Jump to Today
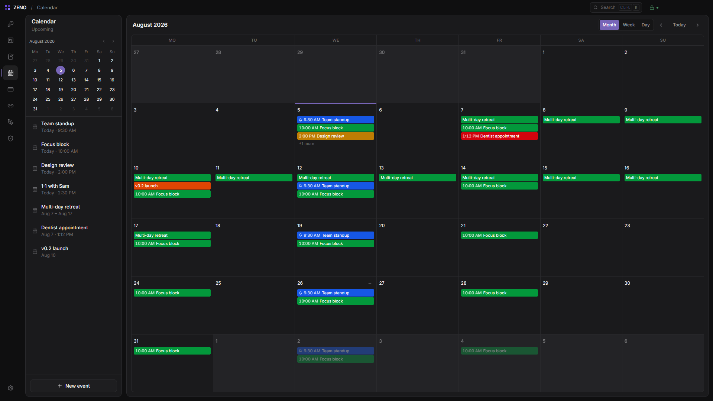This screenshot has width=713, height=401. (679, 25)
